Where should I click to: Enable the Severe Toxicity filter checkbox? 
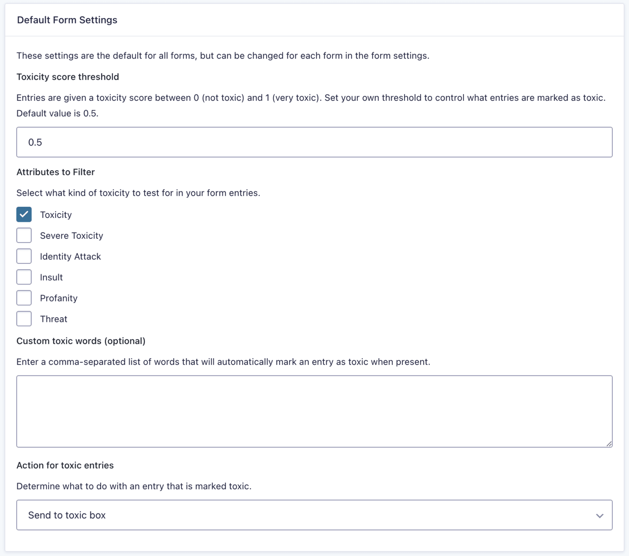tap(24, 235)
